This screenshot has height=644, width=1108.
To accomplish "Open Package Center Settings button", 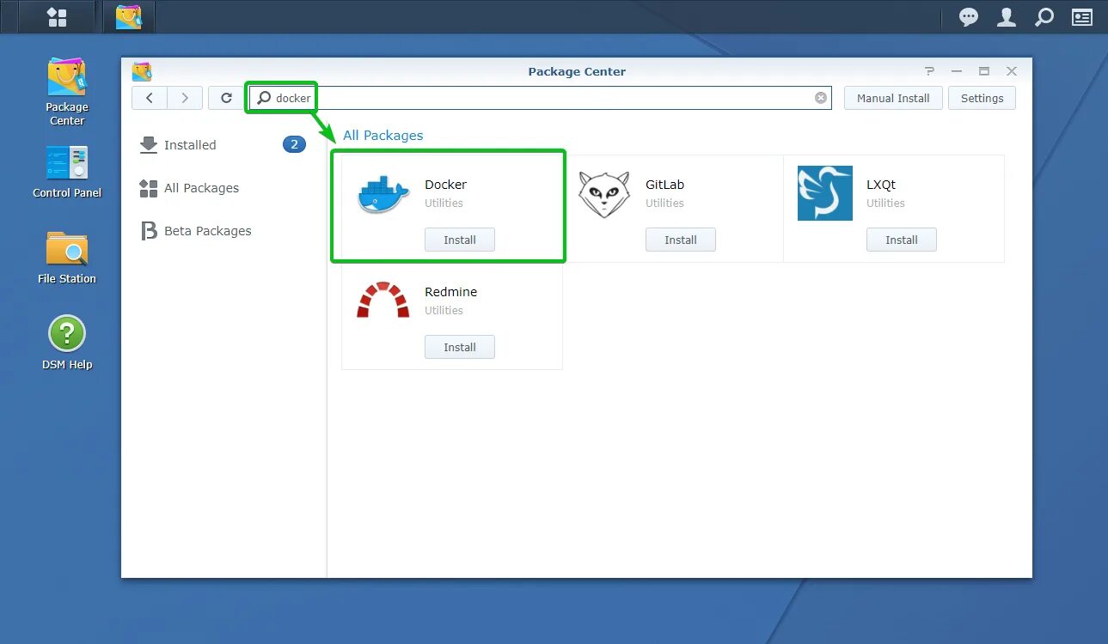I will pyautogui.click(x=982, y=98).
